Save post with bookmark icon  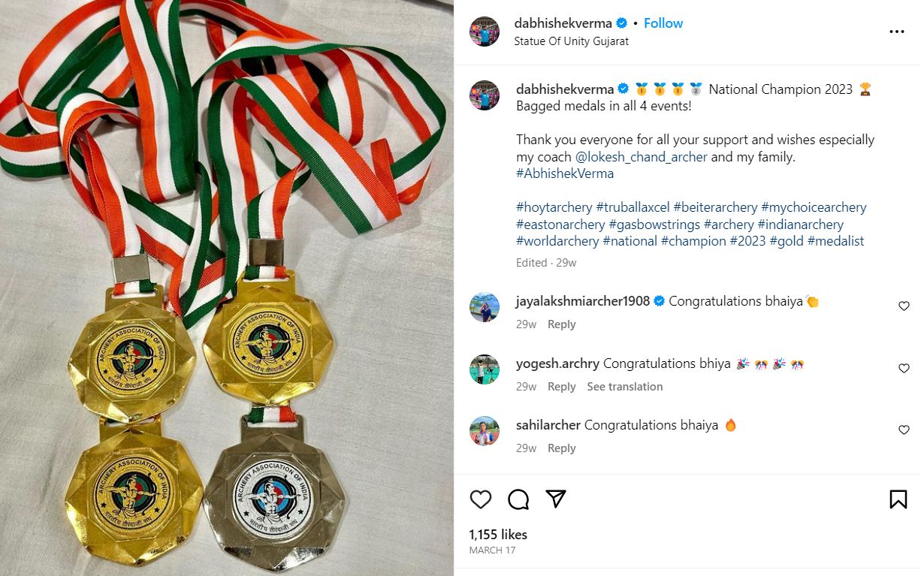(898, 499)
